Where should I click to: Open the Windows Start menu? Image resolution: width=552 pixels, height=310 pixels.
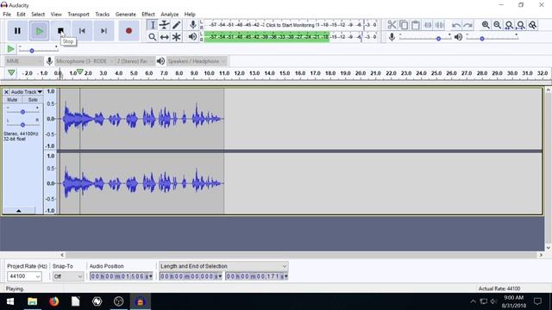click(10, 301)
